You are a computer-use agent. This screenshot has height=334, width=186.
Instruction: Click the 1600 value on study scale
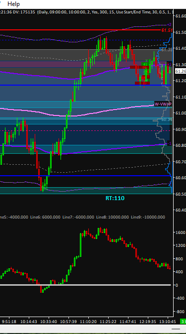[x=180, y=232]
